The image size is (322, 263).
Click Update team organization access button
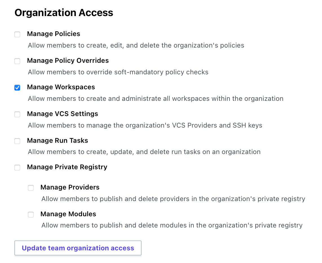(x=78, y=248)
